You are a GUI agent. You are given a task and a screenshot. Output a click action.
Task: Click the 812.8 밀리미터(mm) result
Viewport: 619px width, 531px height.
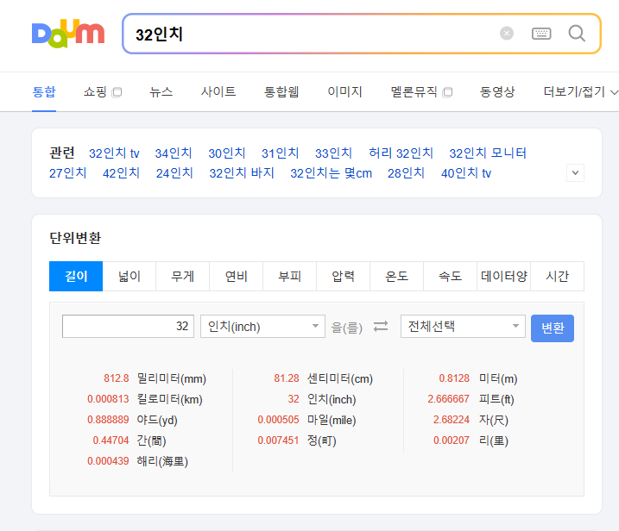155,378
